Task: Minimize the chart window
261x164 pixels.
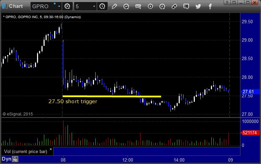Action: point(241,2)
